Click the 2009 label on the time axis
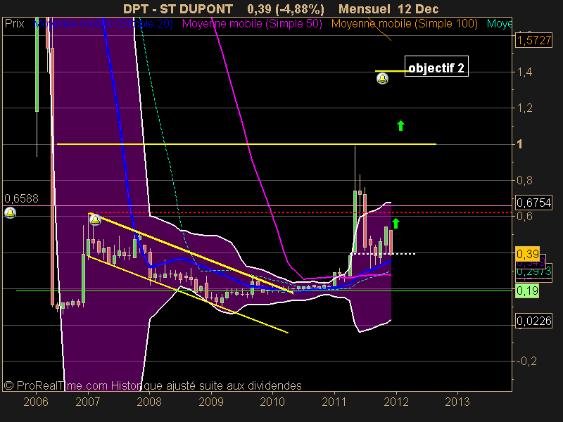The width and height of the screenshot is (563, 422). coord(211,402)
